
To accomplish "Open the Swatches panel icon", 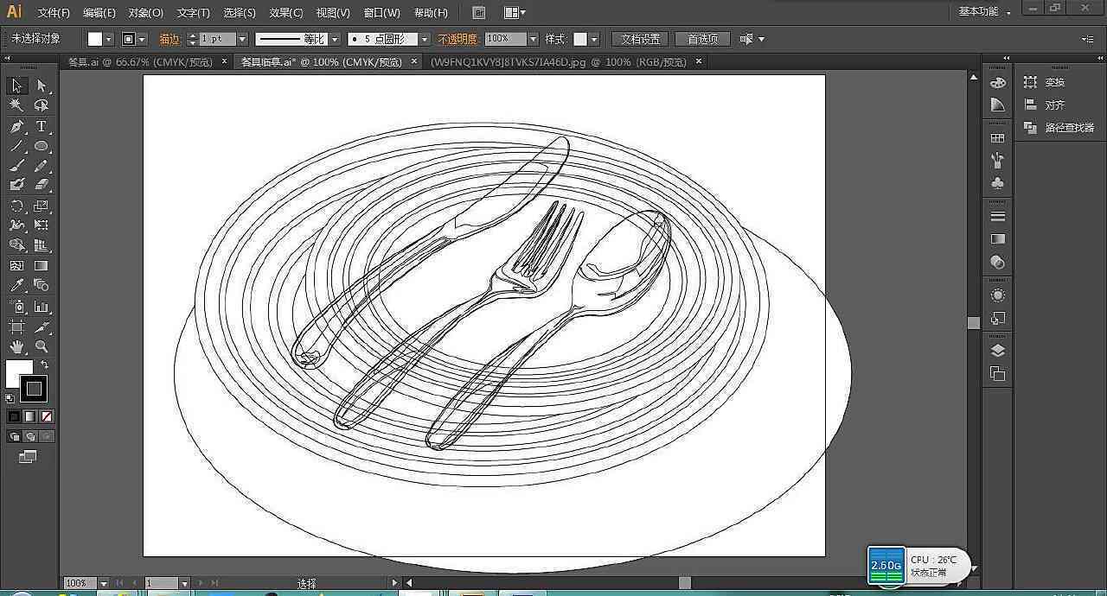I will [998, 138].
